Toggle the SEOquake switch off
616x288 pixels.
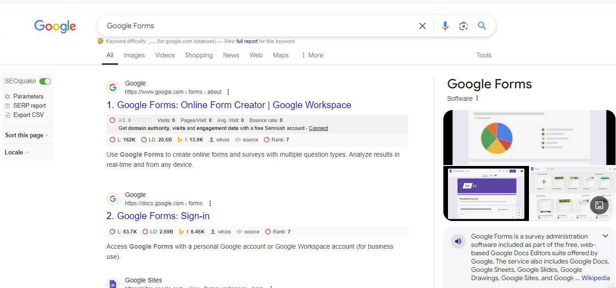(x=45, y=81)
